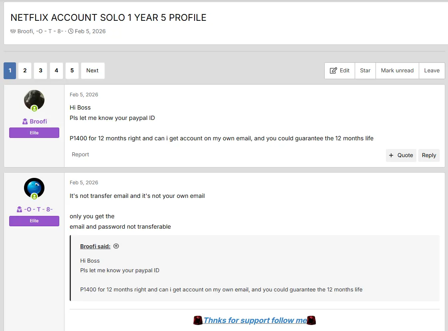The height and width of the screenshot is (331, 448).
Task: Click the pencil icon on Edit button
Action: [x=333, y=70]
